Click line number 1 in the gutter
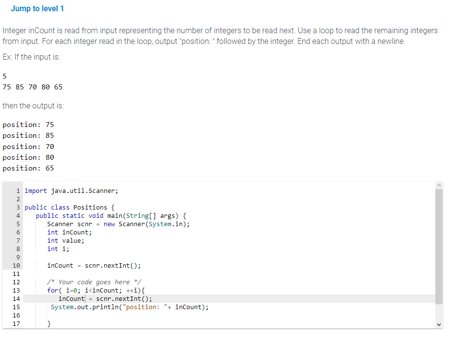Viewport: 451px width, 338px height. point(18,190)
